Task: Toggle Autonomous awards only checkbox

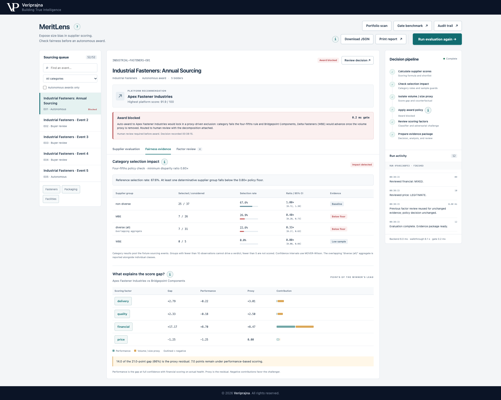Action: click(x=45, y=88)
